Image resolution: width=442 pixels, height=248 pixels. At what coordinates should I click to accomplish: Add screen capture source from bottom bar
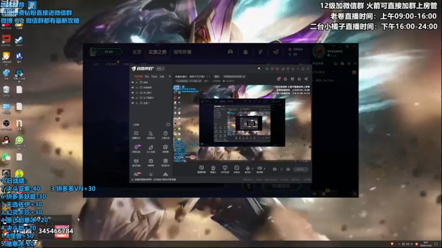[201, 169]
